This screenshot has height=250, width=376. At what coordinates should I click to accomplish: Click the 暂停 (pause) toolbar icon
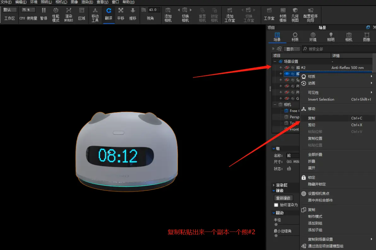point(44,10)
